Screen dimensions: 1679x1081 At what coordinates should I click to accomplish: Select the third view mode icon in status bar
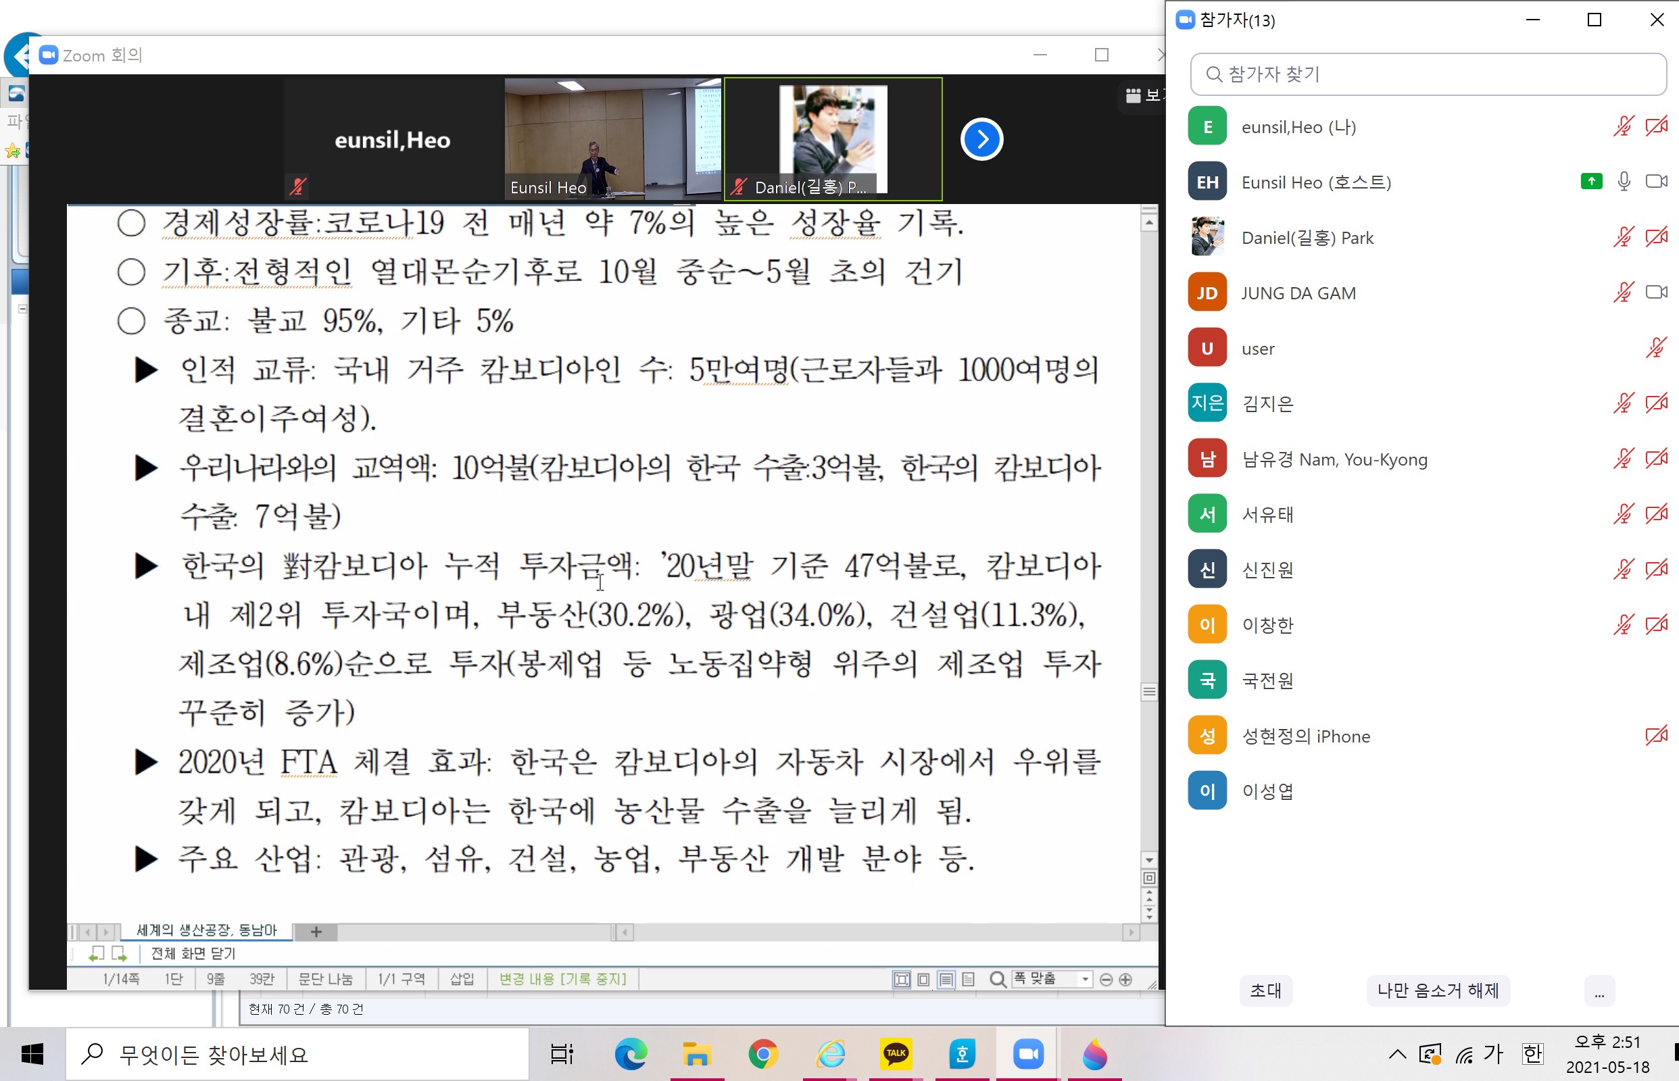946,979
